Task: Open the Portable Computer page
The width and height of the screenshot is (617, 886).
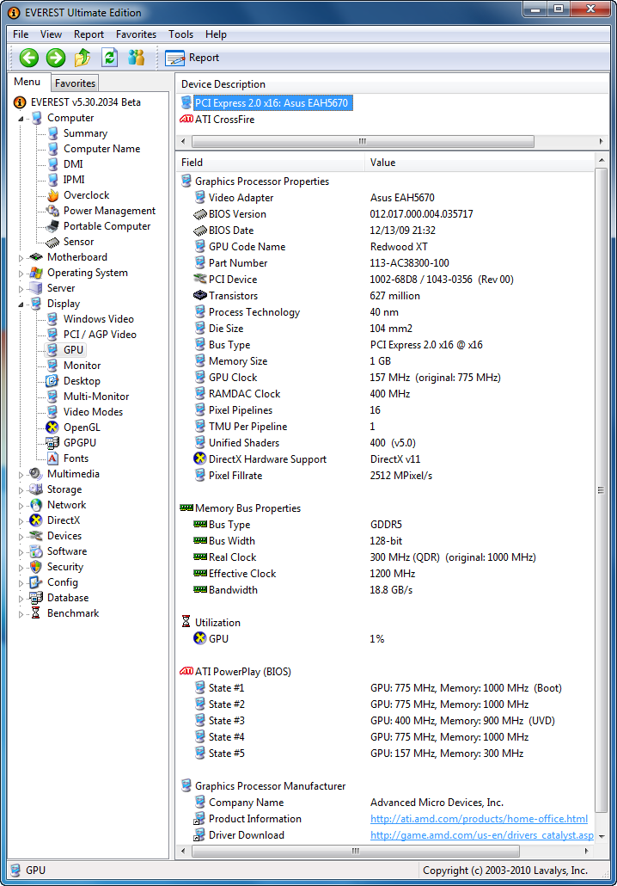Action: coord(107,226)
